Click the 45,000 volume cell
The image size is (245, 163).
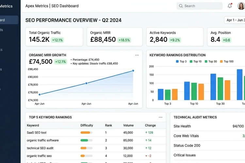128,133
